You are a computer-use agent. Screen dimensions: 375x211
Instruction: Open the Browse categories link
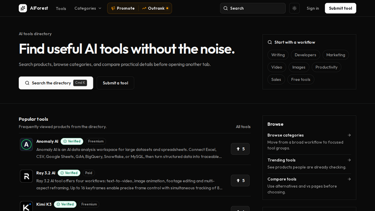click(285, 135)
